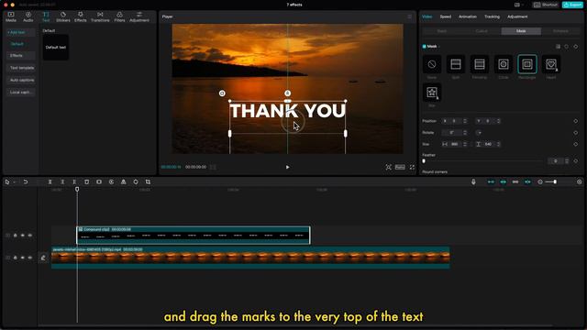
Task: Click the Size height stepper
Action: click(498, 145)
